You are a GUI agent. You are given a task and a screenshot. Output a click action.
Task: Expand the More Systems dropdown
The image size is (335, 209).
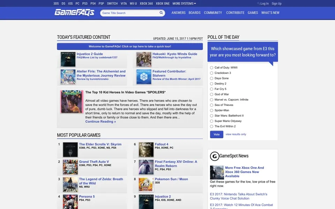pos(184,3)
